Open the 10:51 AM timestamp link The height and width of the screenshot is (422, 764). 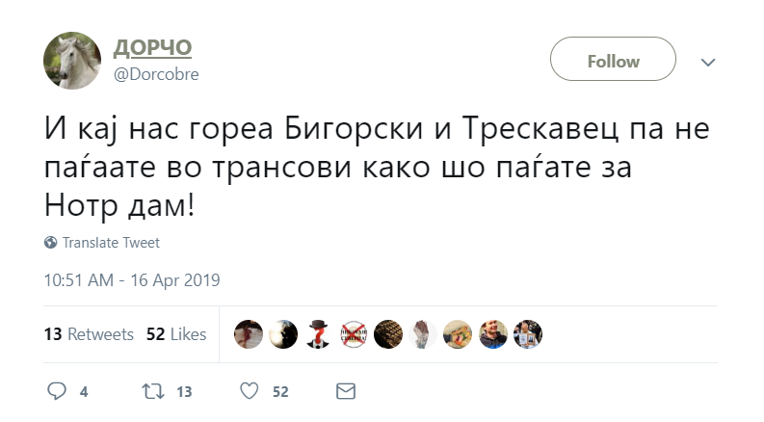click(132, 280)
